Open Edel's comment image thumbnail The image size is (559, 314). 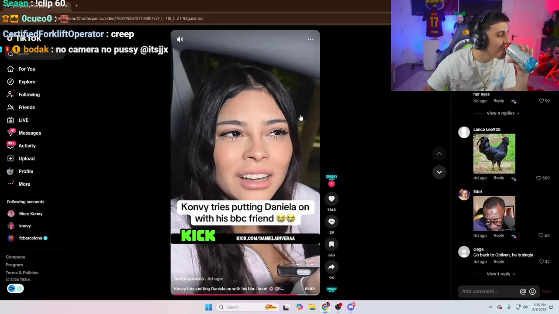494,214
